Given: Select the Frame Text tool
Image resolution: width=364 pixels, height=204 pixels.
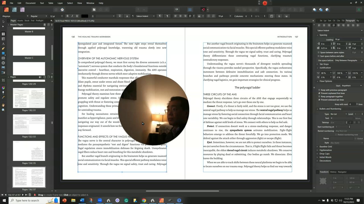Looking at the screenshot, I should tap(3, 34).
